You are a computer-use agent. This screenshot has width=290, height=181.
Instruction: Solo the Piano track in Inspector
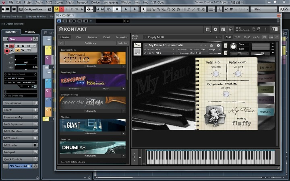(x=12, y=46)
